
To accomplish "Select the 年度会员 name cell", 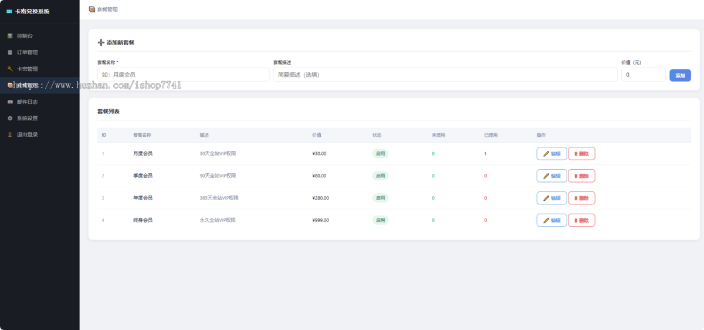I will (143, 198).
